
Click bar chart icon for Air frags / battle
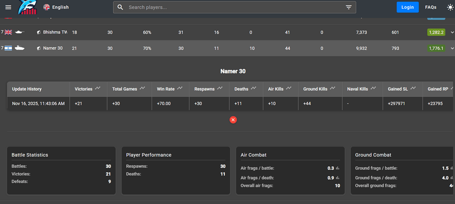tap(337, 168)
